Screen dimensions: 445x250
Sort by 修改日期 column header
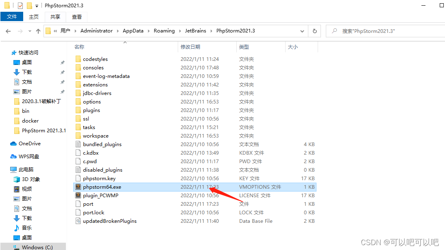[x=190, y=47]
